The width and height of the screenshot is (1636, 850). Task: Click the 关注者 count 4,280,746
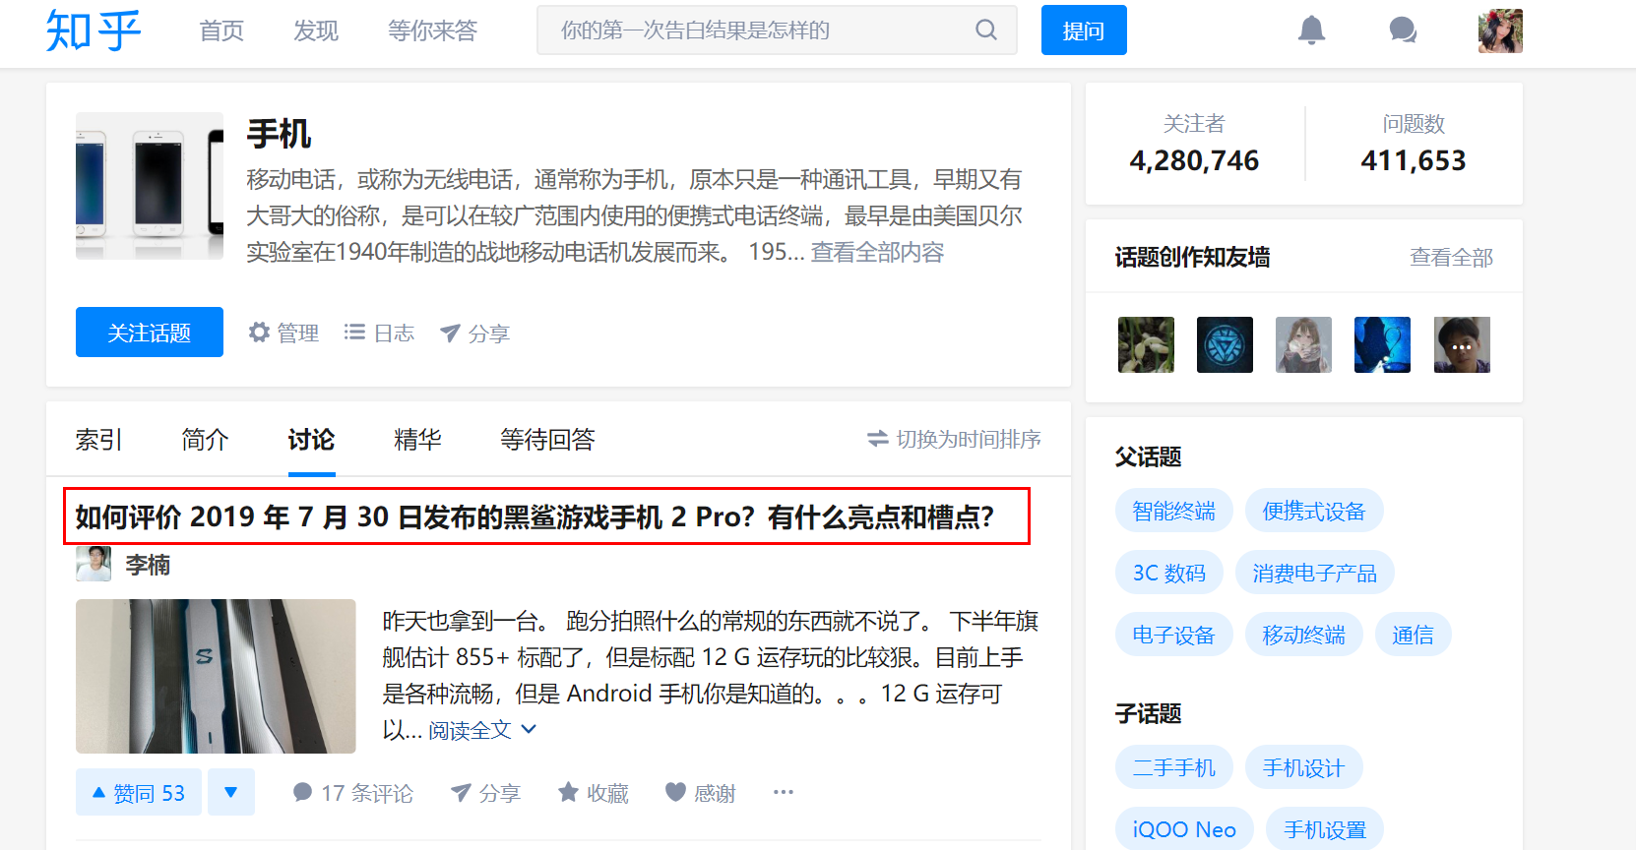point(1194,160)
